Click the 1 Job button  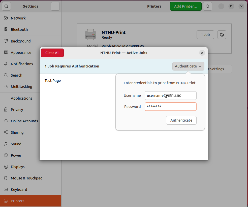click(x=205, y=35)
